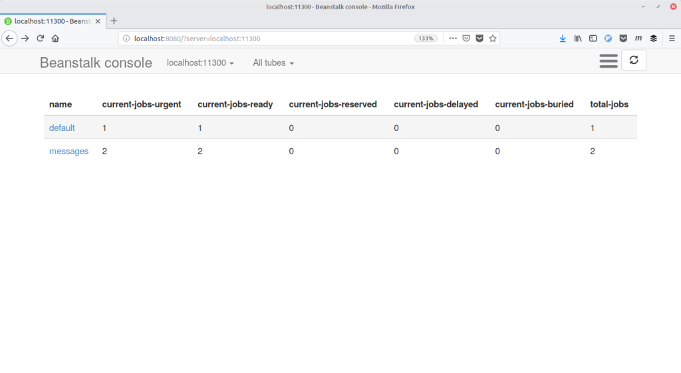Expand the localhost:11300 server dropdown

tap(200, 63)
